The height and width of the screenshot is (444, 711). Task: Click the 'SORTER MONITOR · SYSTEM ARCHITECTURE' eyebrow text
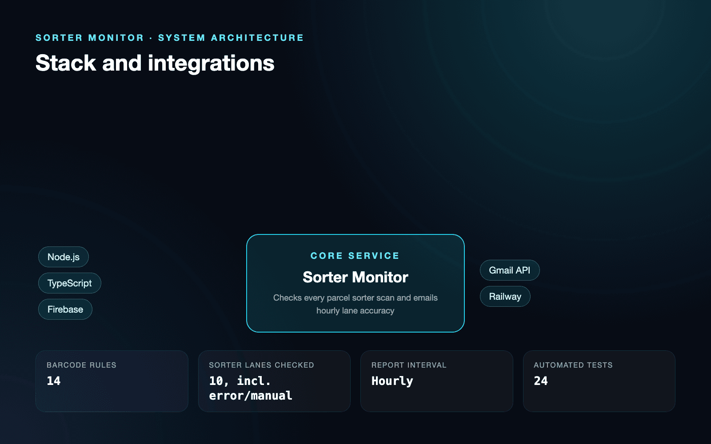170,38
